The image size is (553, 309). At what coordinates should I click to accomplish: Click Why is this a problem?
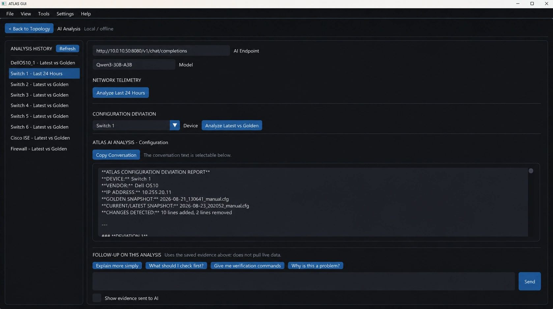[315, 266]
